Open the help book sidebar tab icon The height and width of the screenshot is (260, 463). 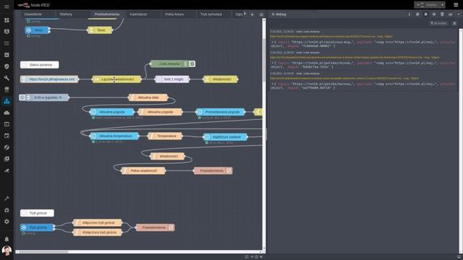point(417,14)
